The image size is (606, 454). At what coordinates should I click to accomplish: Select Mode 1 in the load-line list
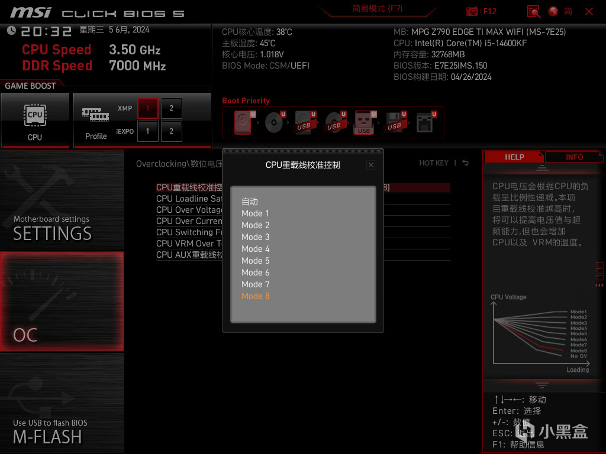coord(255,213)
